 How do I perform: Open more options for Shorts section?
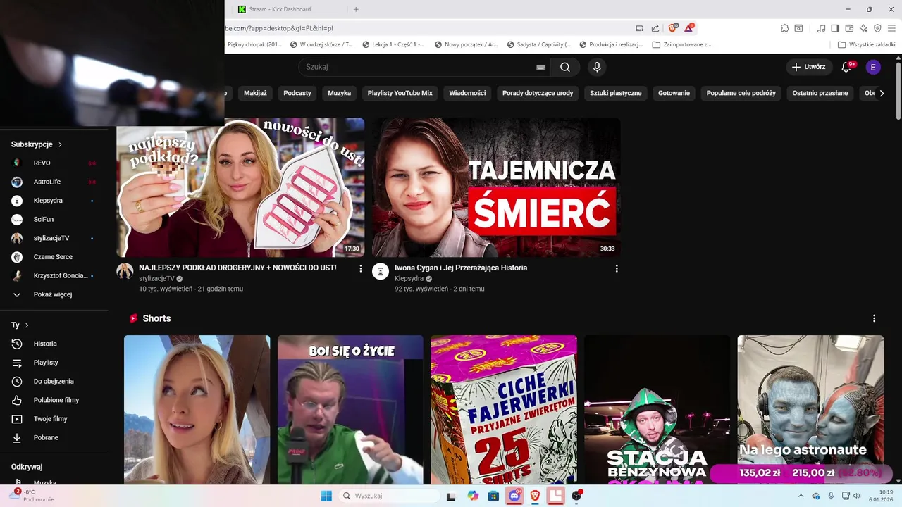click(874, 318)
